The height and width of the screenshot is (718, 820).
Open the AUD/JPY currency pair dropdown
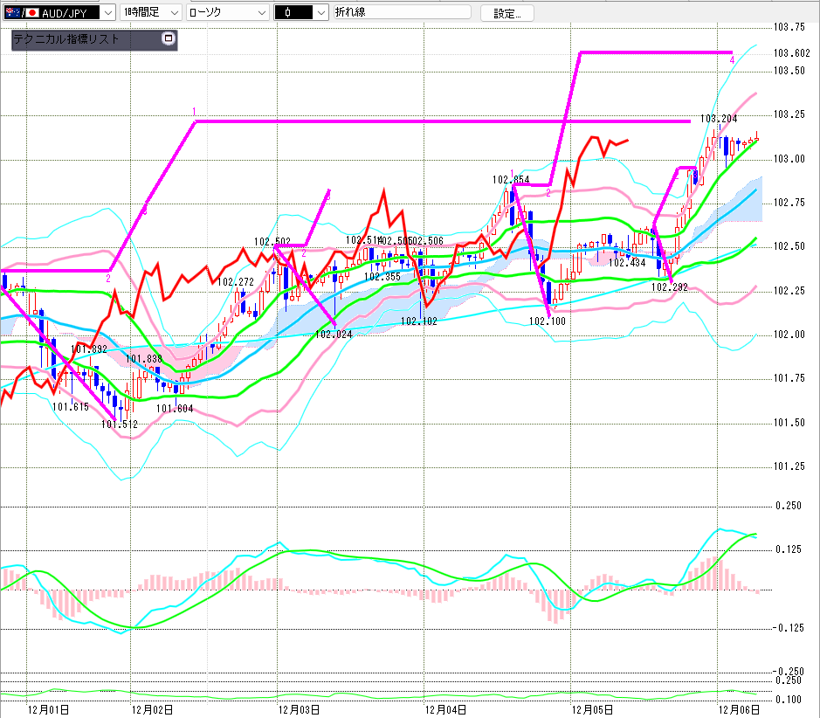pyautogui.click(x=106, y=13)
